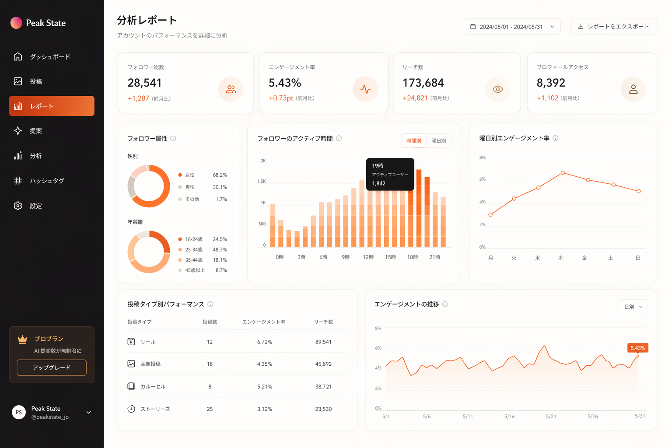Click the 画像投稿 image icon in table
Viewport: 672px width, 448px height.
tap(131, 364)
